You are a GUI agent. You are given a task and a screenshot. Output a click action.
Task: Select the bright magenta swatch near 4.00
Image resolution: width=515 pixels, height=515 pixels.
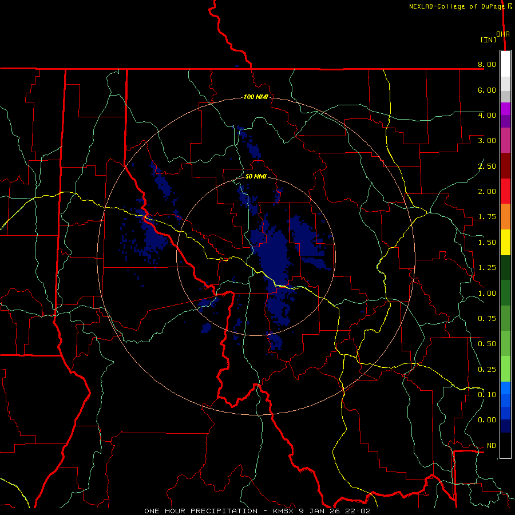coord(505,109)
